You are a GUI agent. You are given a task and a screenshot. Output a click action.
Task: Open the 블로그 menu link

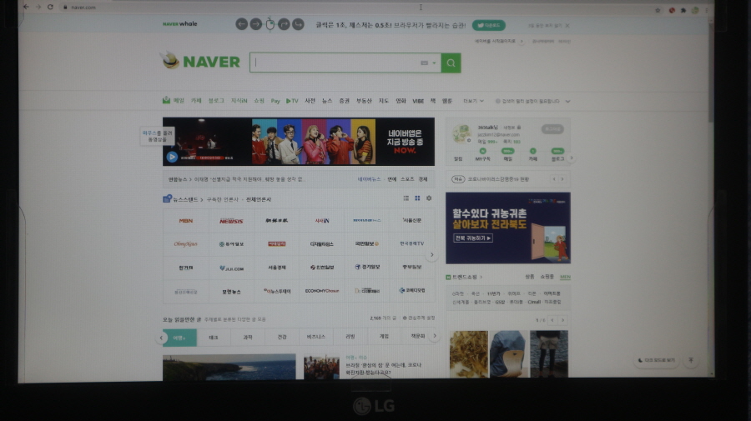(x=216, y=101)
